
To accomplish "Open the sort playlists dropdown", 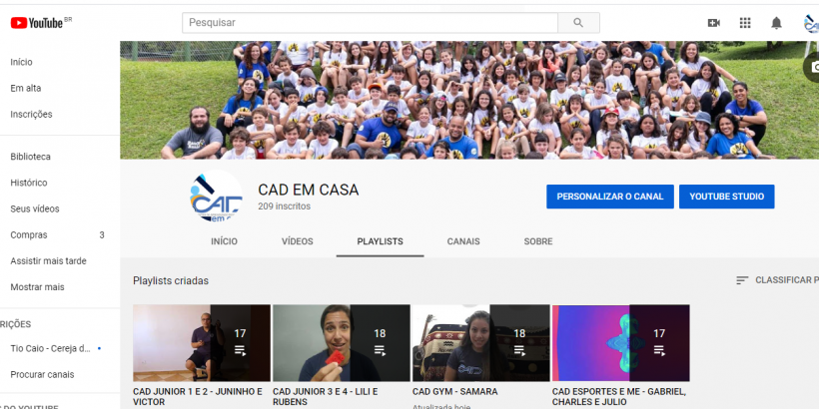I will coord(777,280).
